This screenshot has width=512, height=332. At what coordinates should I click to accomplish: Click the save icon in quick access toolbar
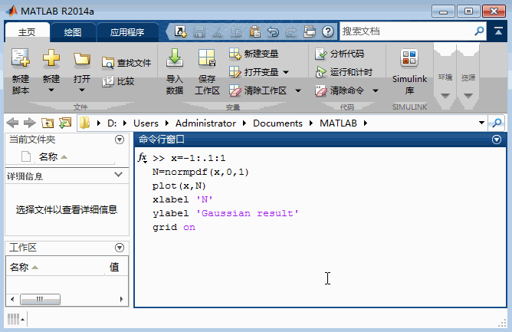[199, 31]
